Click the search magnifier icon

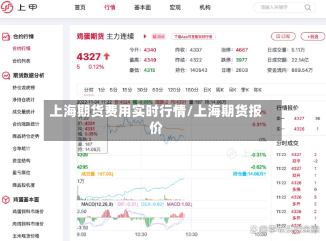[308, 8]
